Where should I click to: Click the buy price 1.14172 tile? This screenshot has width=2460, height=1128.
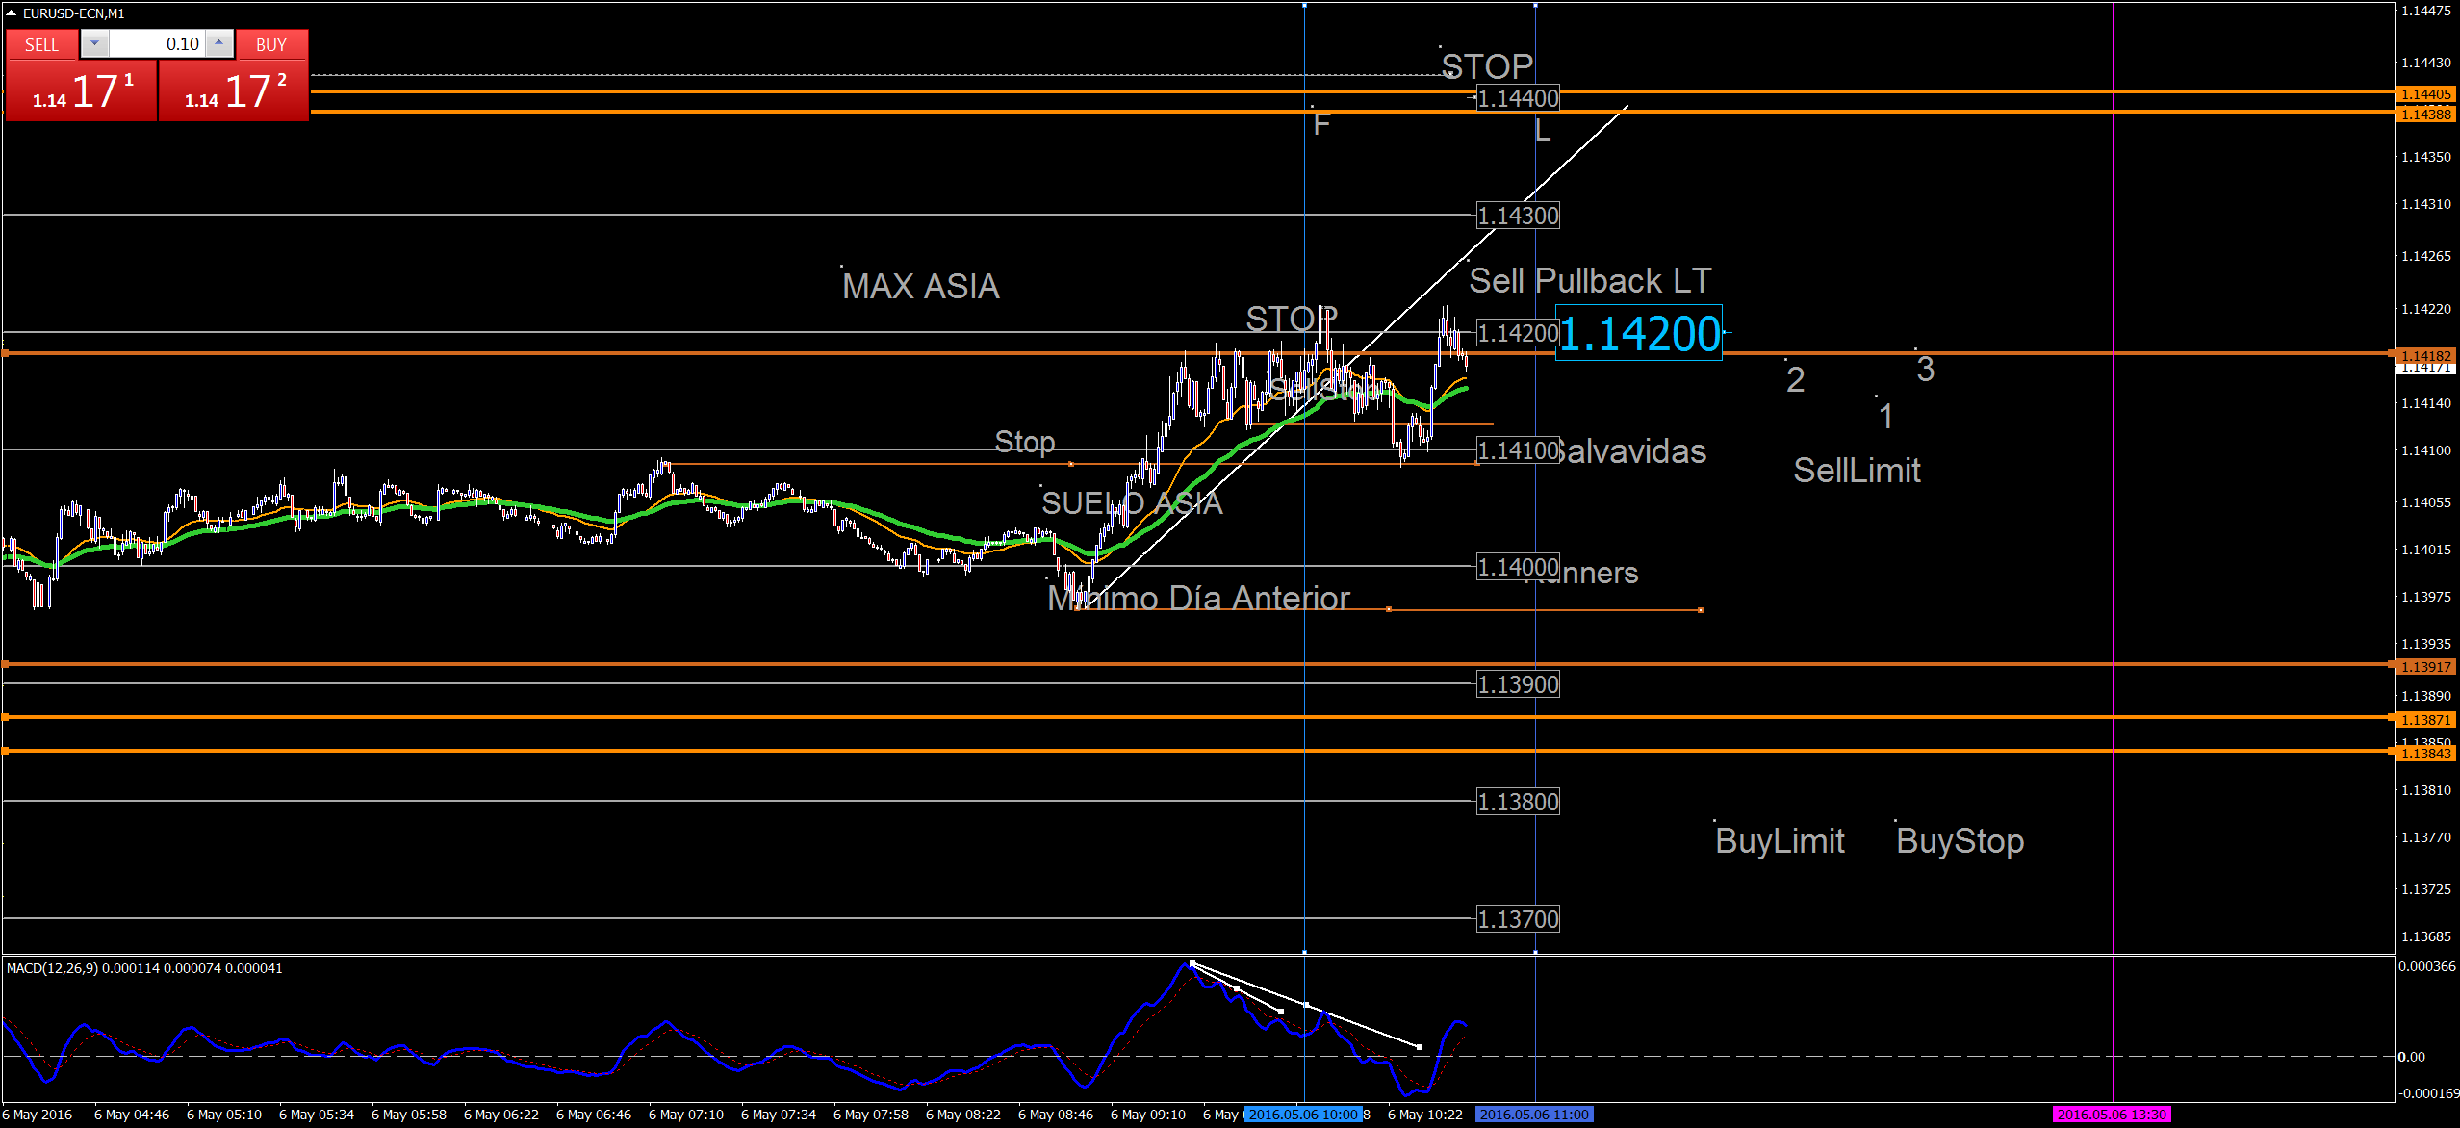(234, 91)
